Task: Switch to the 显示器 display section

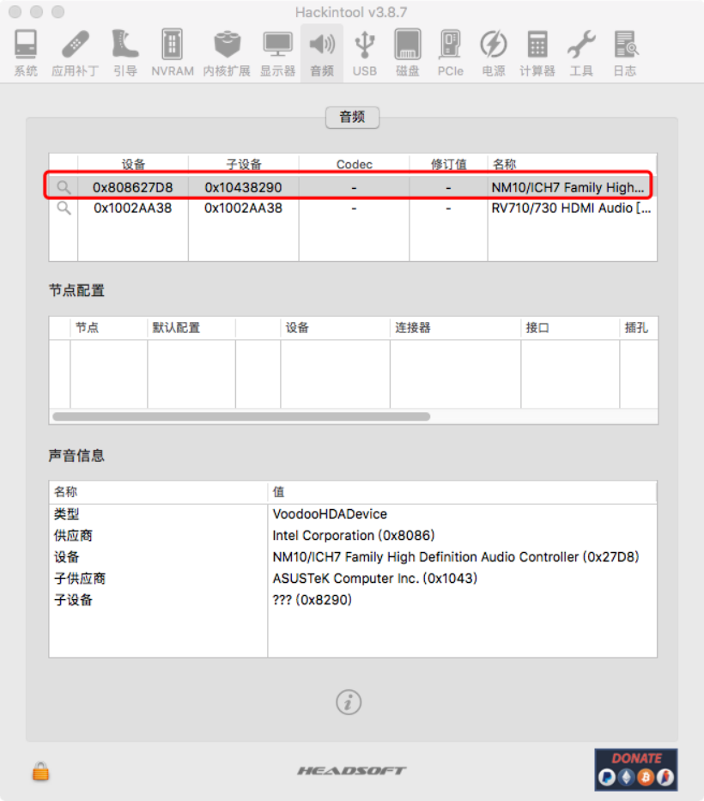Action: (277, 52)
